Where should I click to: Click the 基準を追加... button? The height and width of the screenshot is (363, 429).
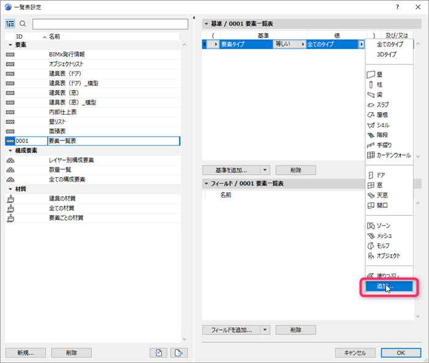coord(232,170)
